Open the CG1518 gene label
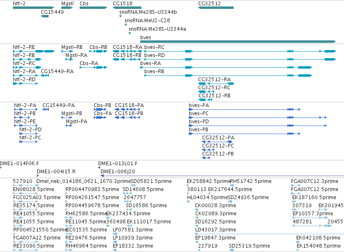Image resolution: width=344 pixels, height=252 pixels. click(122, 4)
